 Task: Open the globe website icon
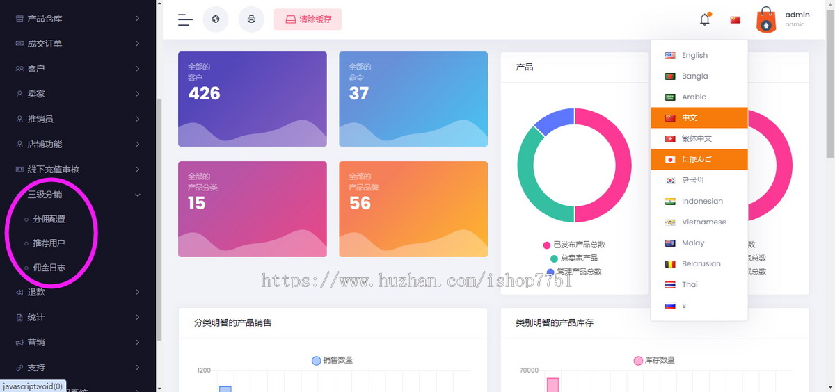click(x=216, y=19)
